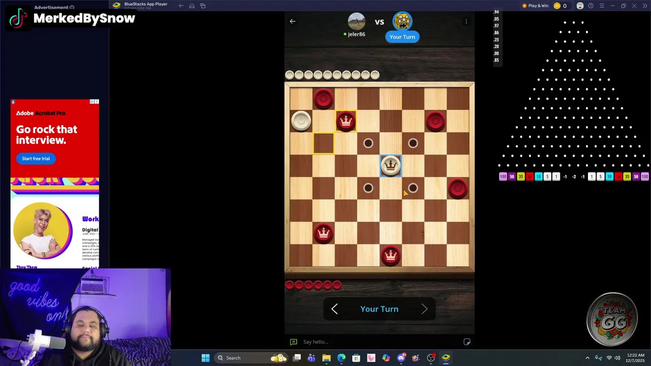Open the BlueStacks multi-instance tabs icon
Screen dimensions: 651x366
click(203, 6)
